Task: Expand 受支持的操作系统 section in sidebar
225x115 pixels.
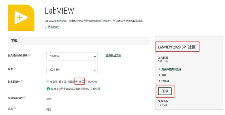Action: point(170,69)
